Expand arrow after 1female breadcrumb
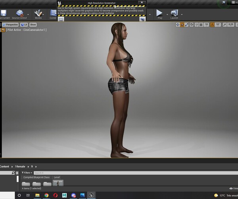Image resolution: width=238 pixels, height=199 pixels. coord(28,167)
